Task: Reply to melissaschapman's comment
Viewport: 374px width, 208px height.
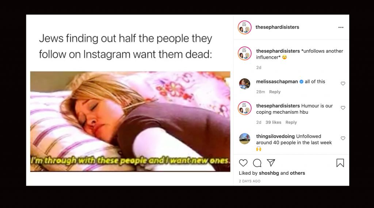Action: 275,92
